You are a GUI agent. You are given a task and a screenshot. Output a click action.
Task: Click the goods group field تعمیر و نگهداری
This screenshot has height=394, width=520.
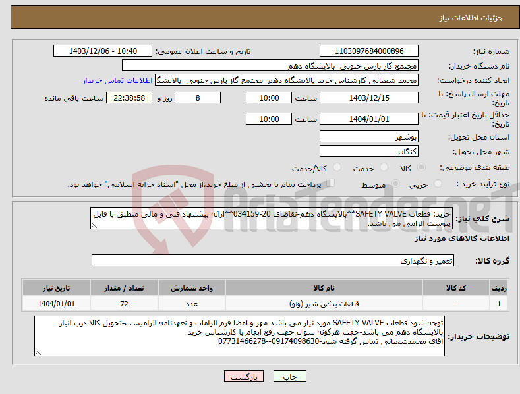273,261
